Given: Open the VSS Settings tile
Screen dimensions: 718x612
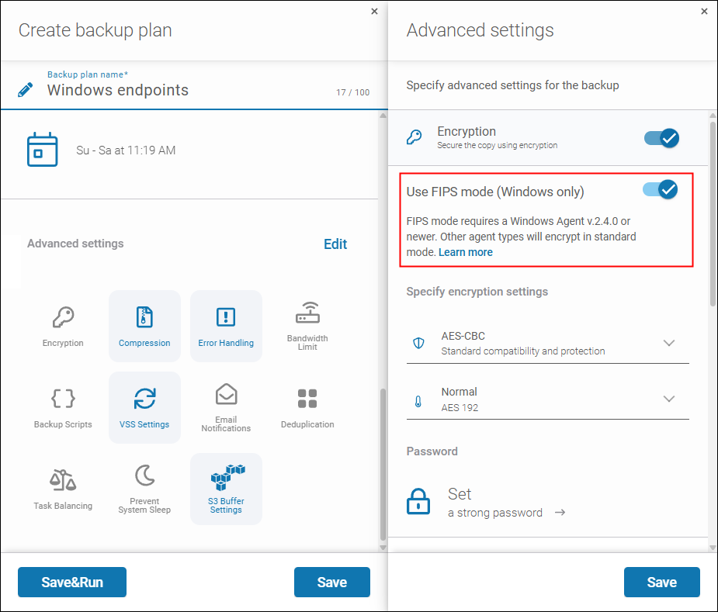Looking at the screenshot, I should [x=144, y=407].
